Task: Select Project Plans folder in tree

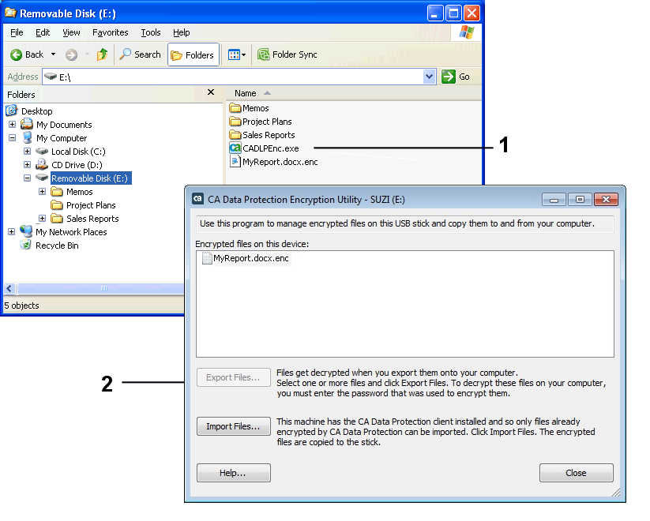Action: click(91, 205)
